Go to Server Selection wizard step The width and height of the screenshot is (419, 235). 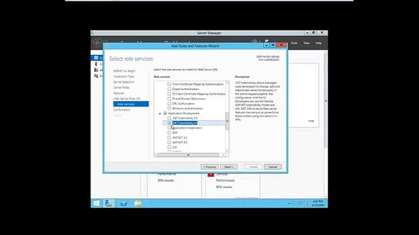[x=124, y=82]
